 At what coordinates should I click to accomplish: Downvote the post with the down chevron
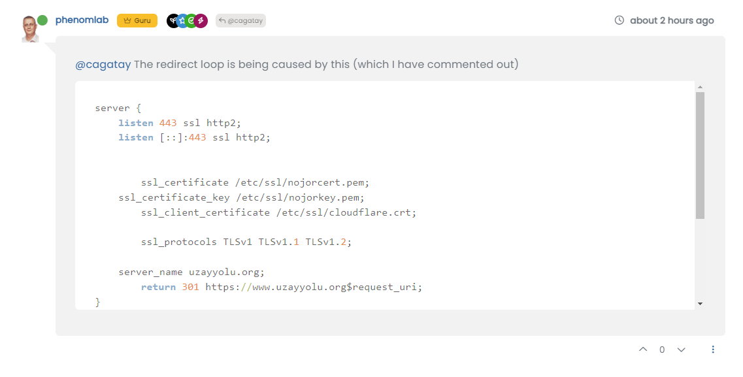[x=681, y=350]
